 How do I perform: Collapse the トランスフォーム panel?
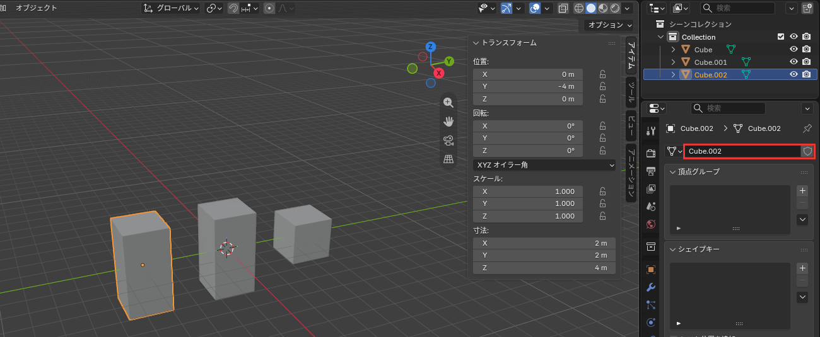(x=476, y=43)
